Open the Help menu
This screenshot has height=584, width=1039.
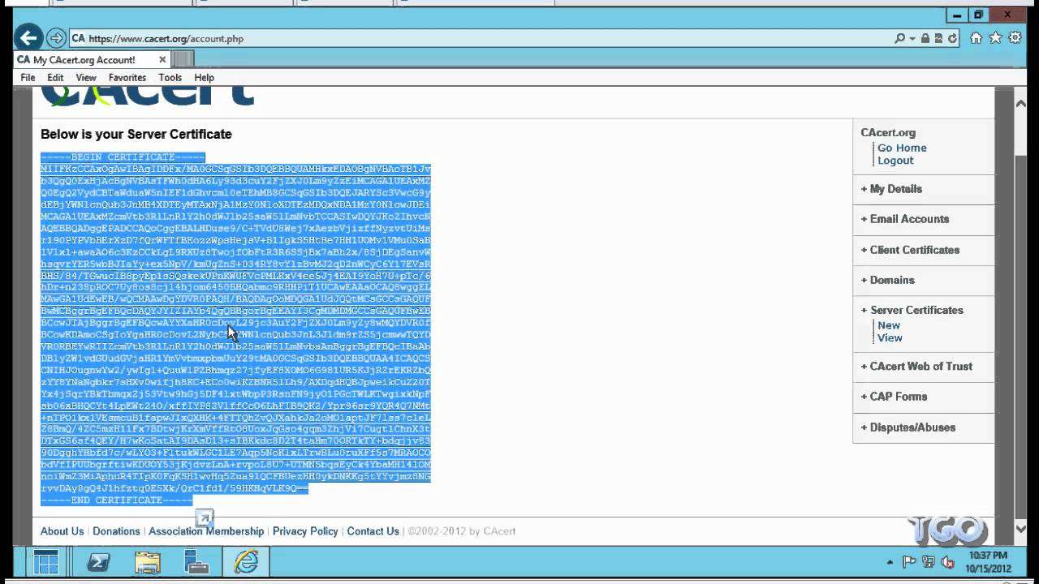point(204,78)
